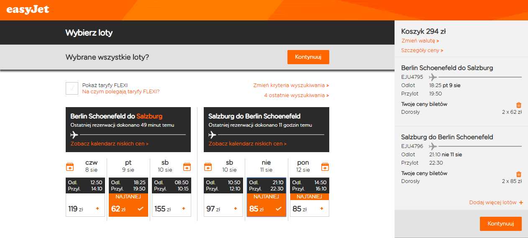This screenshot has width=528, height=238.
Task: Click Wybierz loty page heading
Action: (x=89, y=33)
